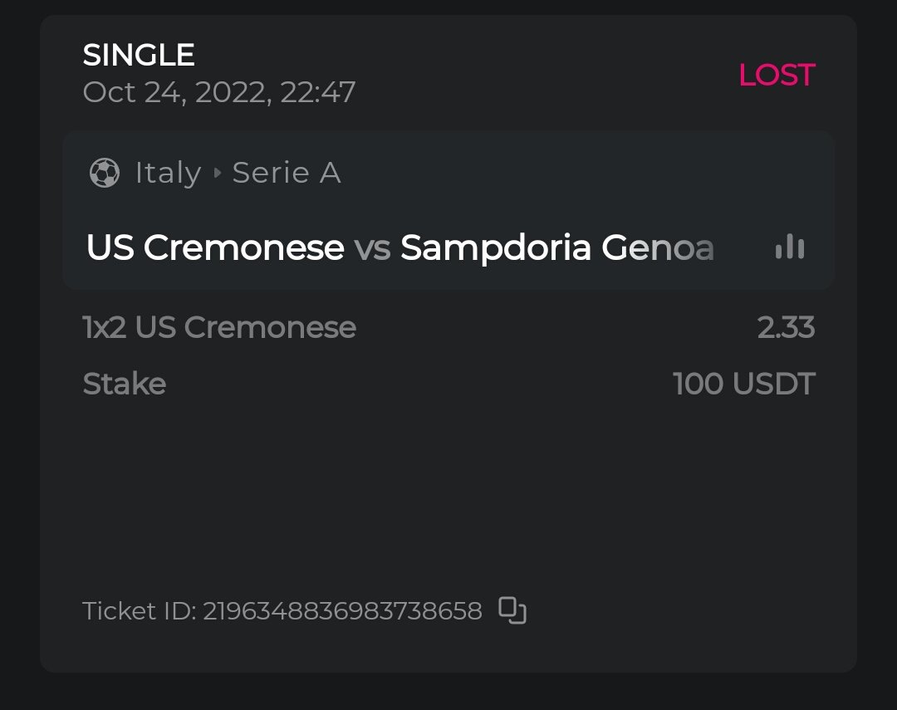Click the 'Ticket ID:' label prefix
Viewport: 897px width, 710px height.
[140, 611]
